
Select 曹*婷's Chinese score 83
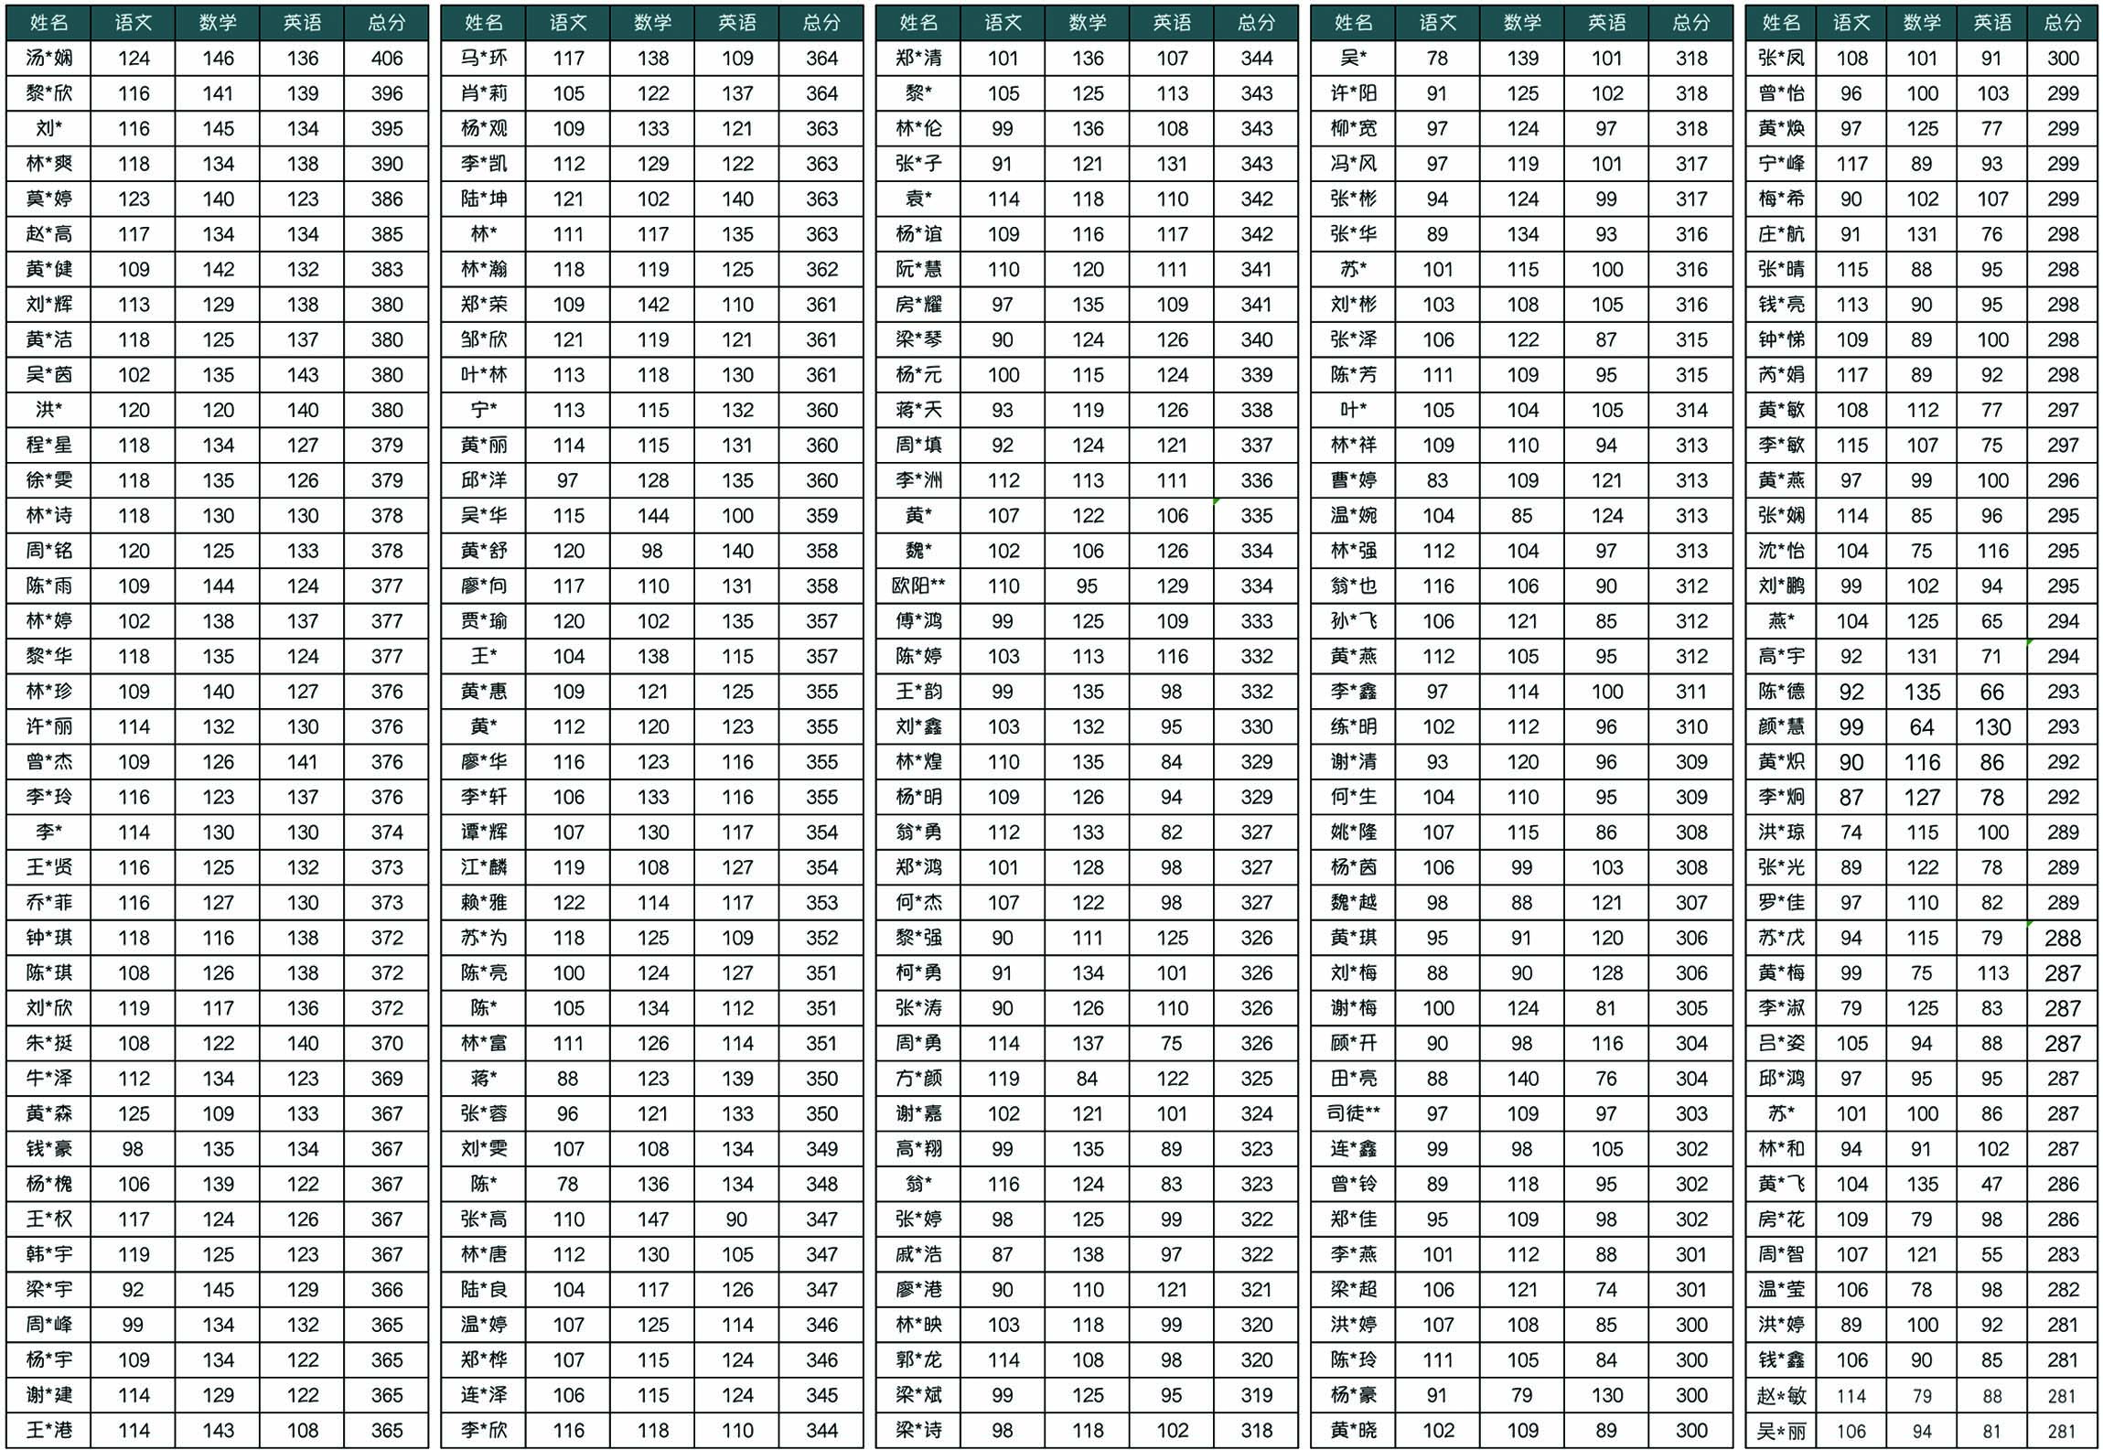(1438, 480)
